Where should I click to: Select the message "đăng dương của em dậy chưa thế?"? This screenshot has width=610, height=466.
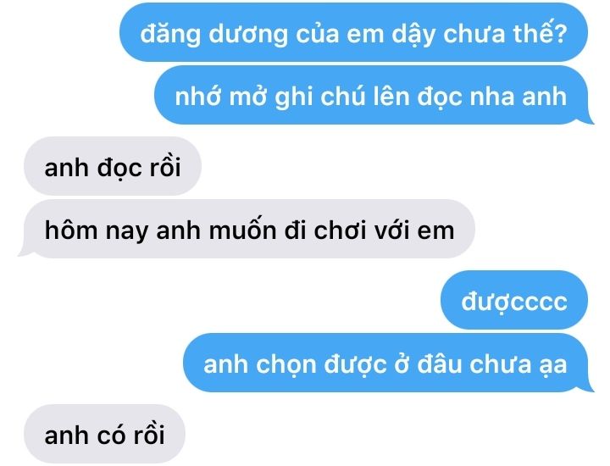(353, 33)
